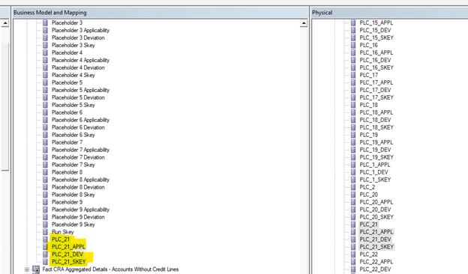Select PLC_16_APPL physical column
468x274 pixels.
[376, 52]
